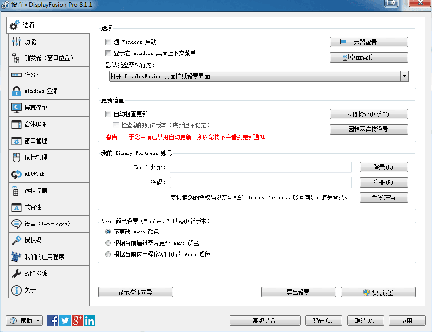Image resolution: width=432 pixels, height=332 pixels.
Task: Confirm with the 确定 button
Action: [324, 321]
